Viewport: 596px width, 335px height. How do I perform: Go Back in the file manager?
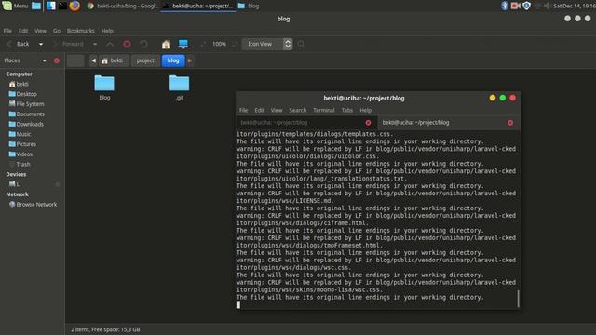(x=19, y=44)
